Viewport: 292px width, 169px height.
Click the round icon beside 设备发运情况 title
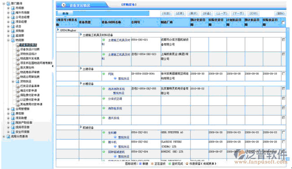pos(64,5)
